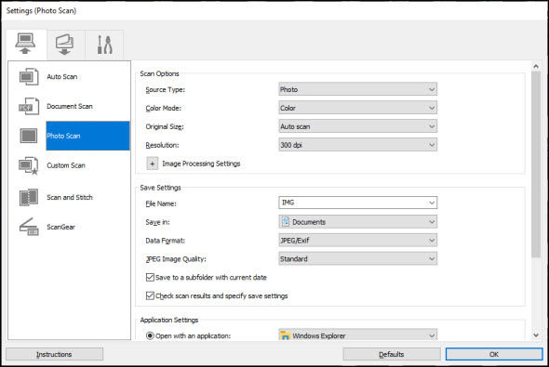Open the Source Type dropdown
Image resolution: width=549 pixels, height=367 pixels.
358,89
